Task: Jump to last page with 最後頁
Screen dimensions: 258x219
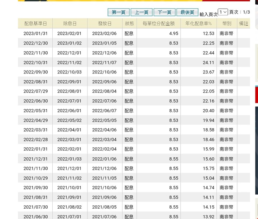Action: pos(187,12)
